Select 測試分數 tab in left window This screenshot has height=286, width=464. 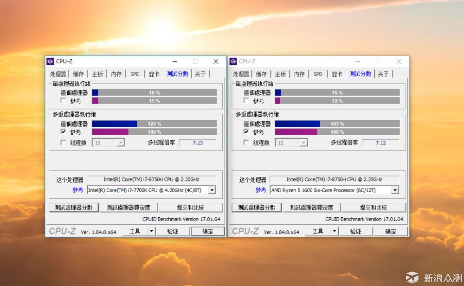pyautogui.click(x=177, y=74)
